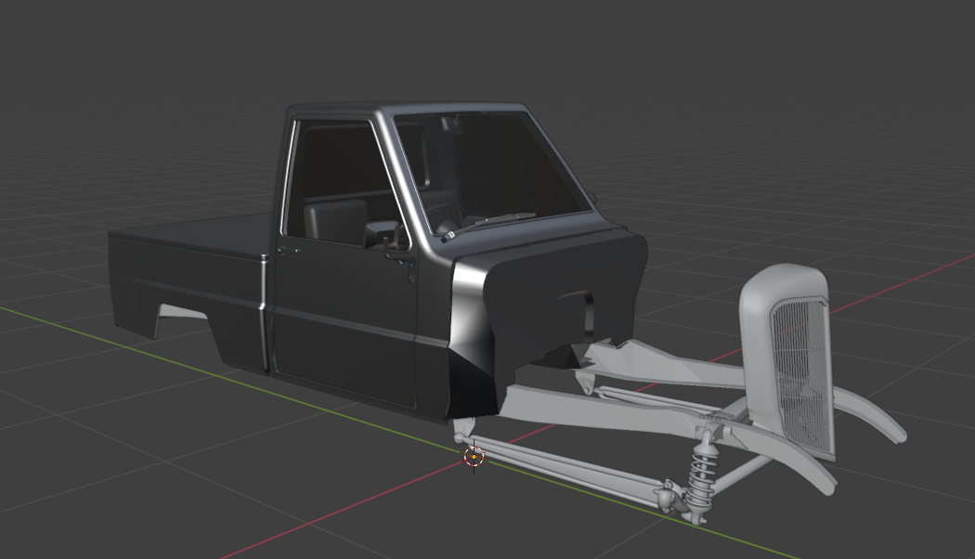Select the seat headrest inside cab
This screenshot has height=559, width=975.
tap(336, 219)
